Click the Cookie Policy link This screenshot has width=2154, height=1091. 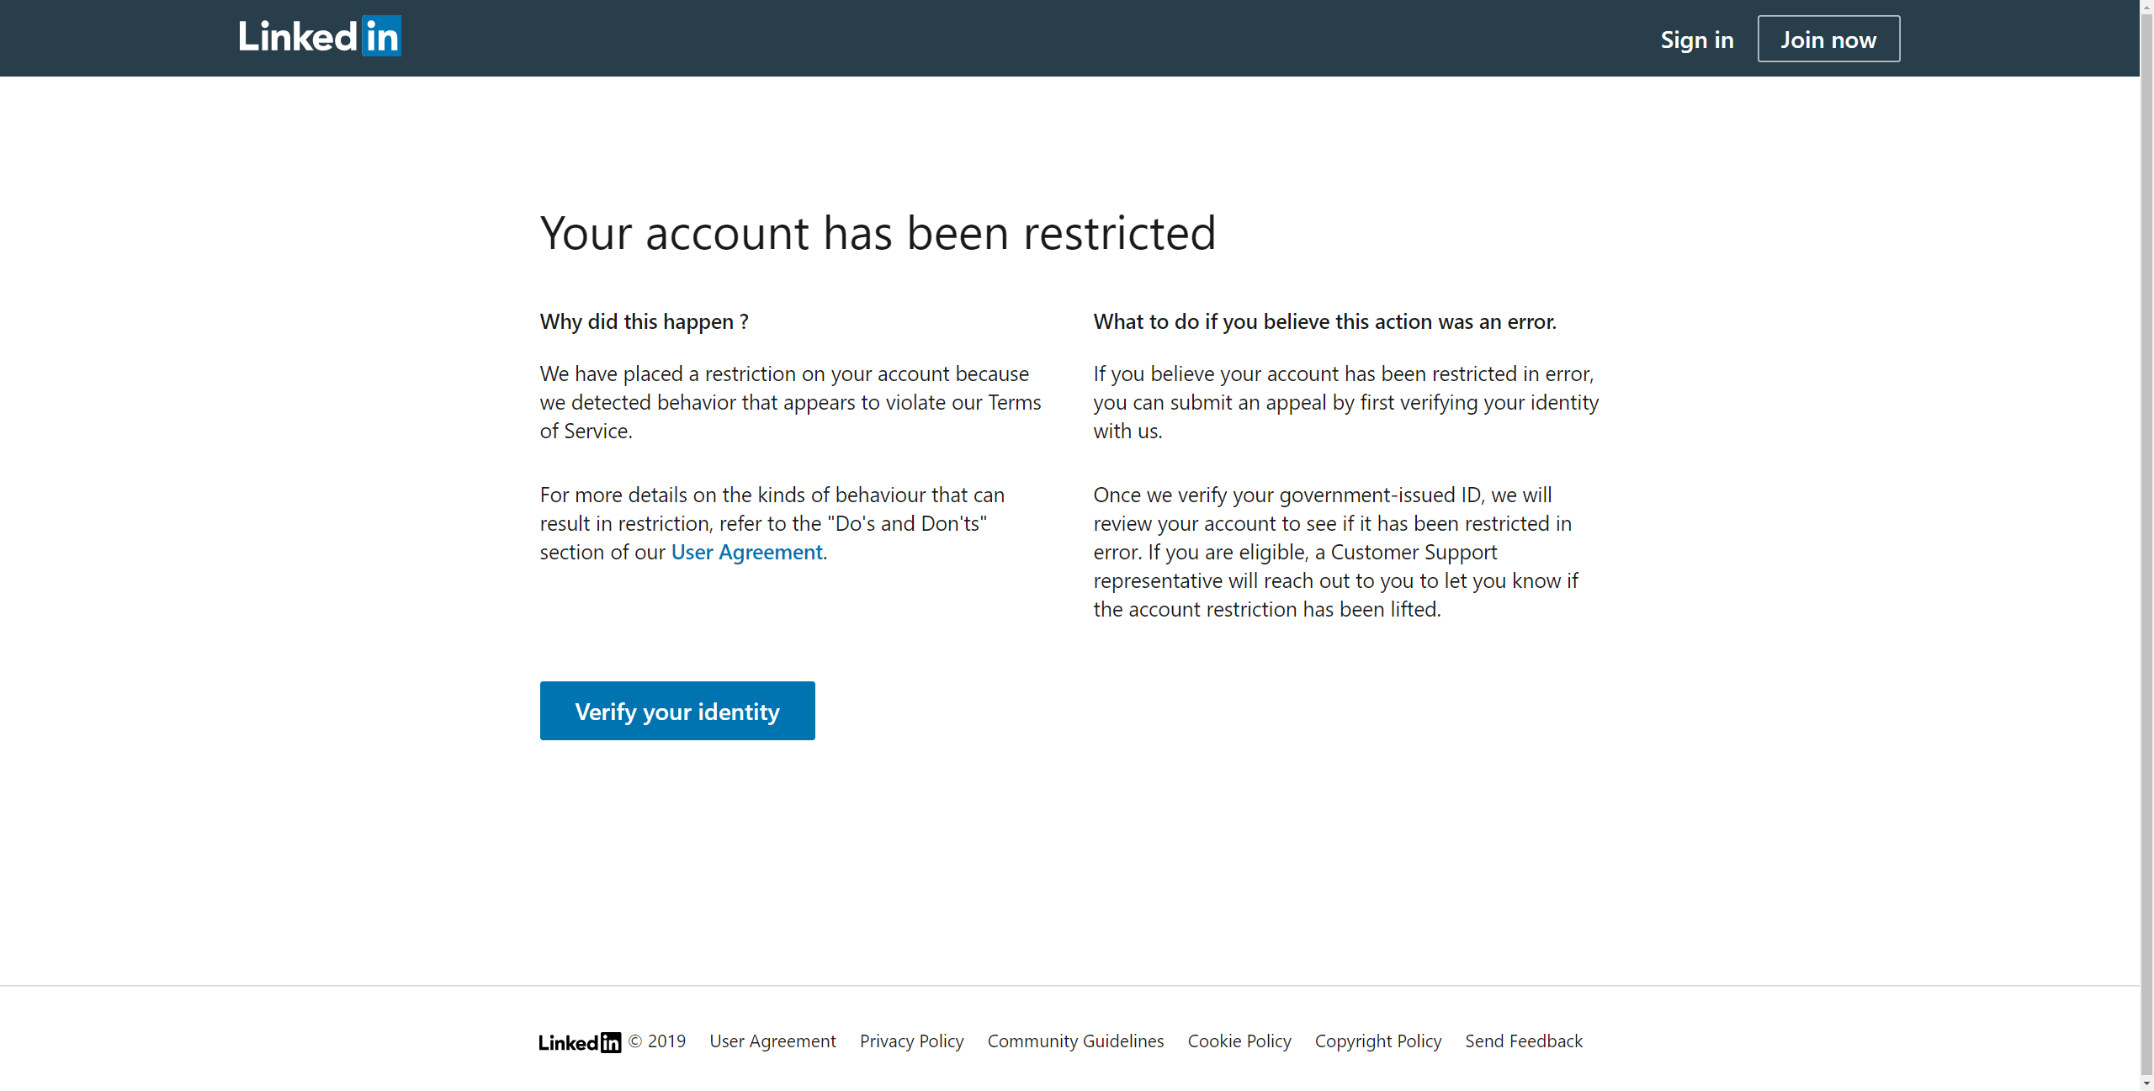tap(1239, 1041)
